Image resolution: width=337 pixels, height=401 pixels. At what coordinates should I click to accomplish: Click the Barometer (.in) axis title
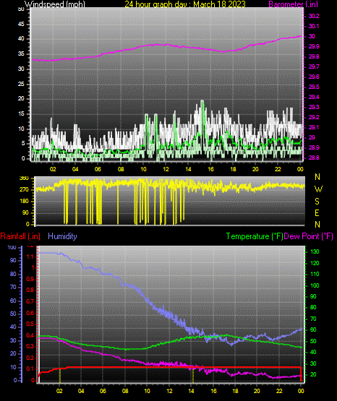click(x=293, y=4)
